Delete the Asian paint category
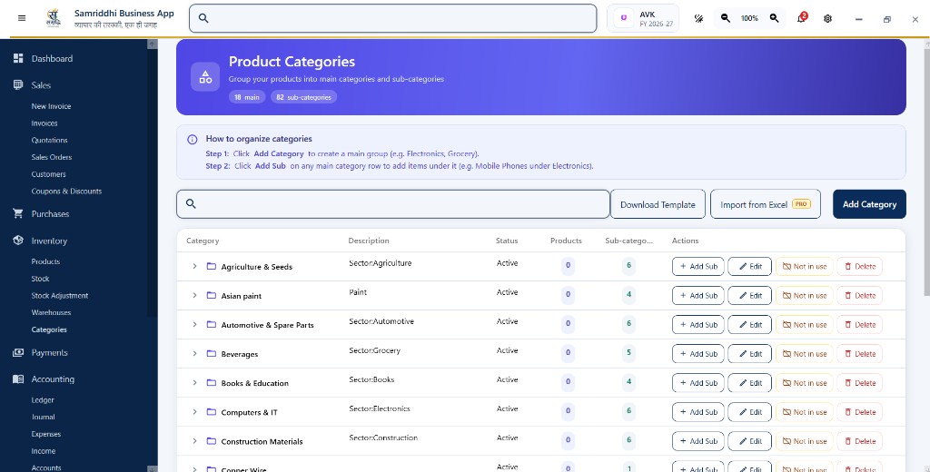This screenshot has width=930, height=472. tap(859, 295)
